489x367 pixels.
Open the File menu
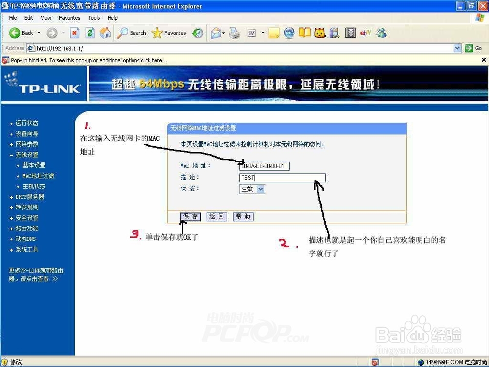tap(13, 18)
